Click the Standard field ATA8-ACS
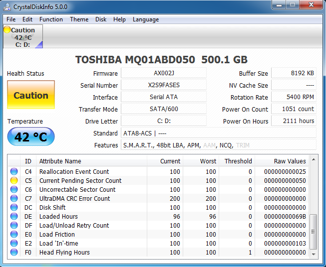 [219, 133]
